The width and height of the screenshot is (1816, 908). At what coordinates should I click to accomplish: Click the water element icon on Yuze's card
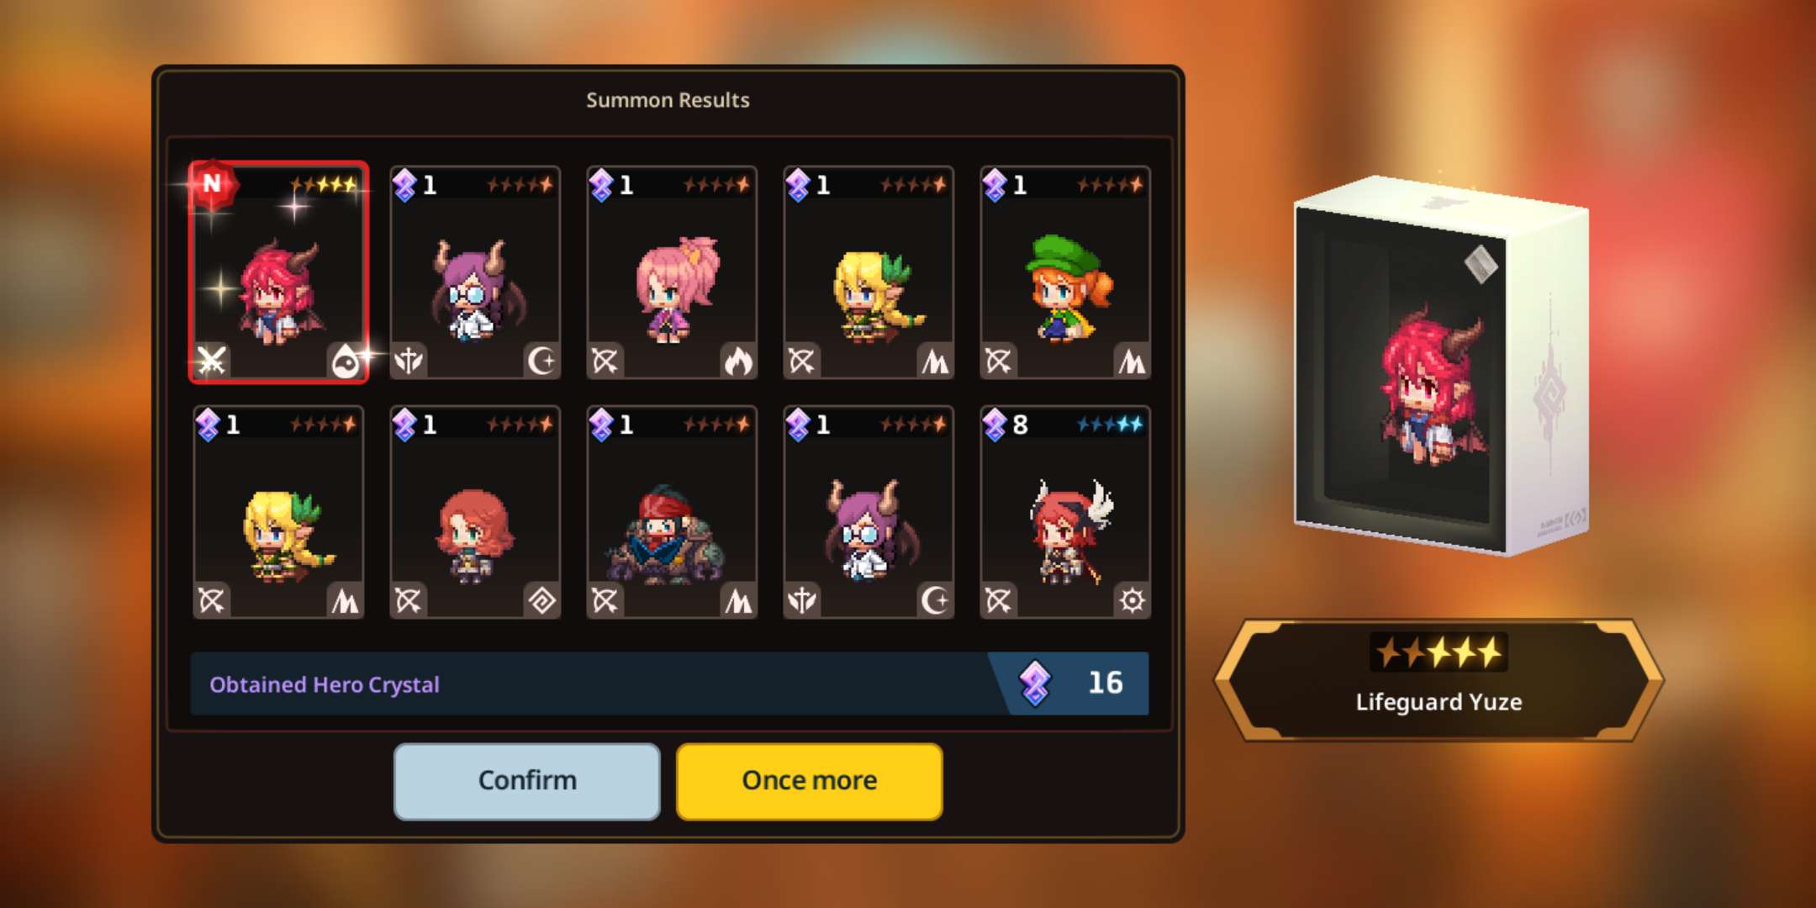point(346,362)
